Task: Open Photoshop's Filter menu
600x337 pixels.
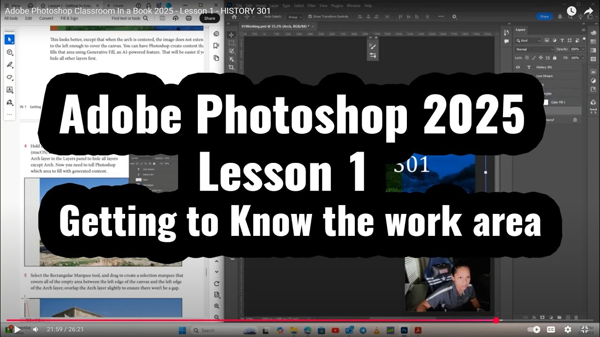Action: click(313, 6)
